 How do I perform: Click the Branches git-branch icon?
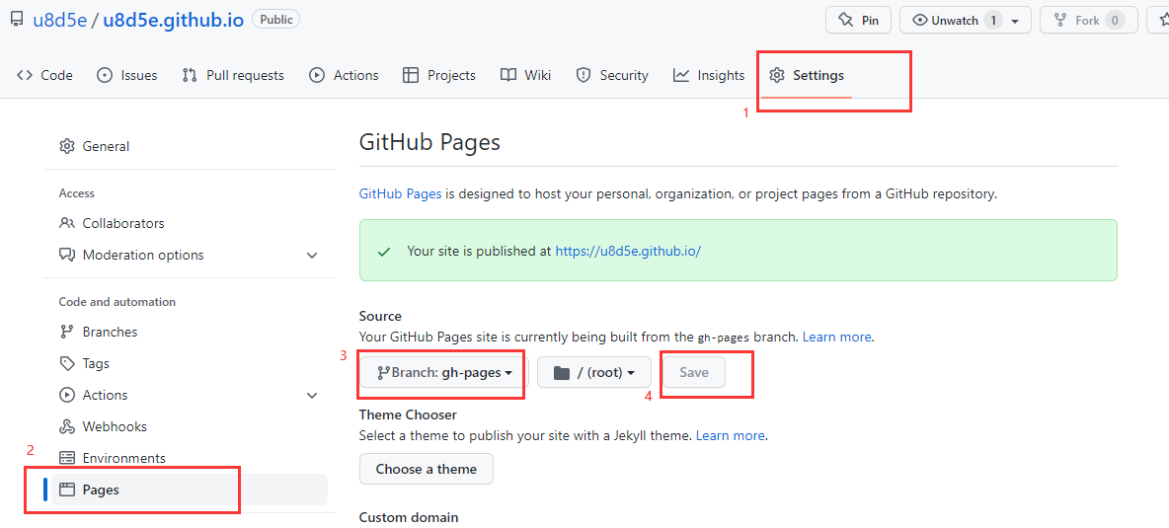pyautogui.click(x=67, y=332)
